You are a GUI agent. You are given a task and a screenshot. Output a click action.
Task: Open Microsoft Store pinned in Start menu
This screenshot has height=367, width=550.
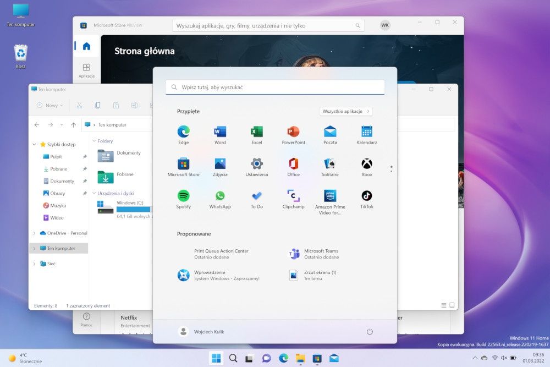pos(184,167)
